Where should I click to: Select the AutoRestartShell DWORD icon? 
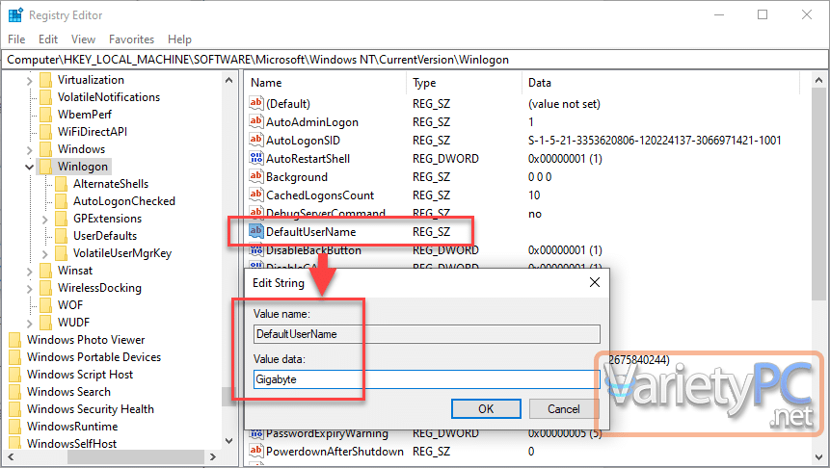coord(256,158)
